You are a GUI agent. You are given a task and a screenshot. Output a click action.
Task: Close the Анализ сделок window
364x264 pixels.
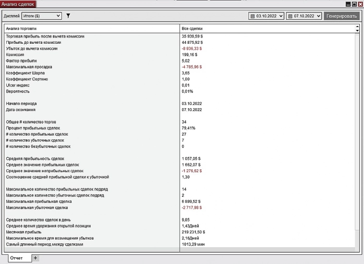click(360, 4)
